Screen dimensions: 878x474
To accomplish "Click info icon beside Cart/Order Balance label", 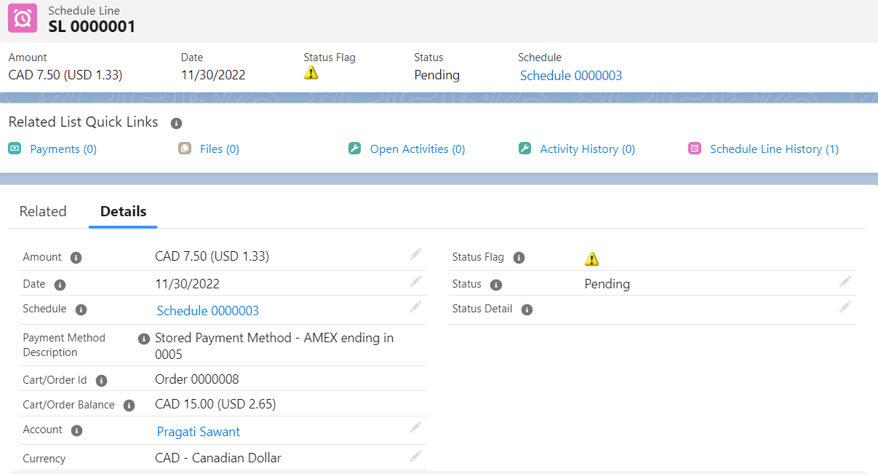I will [129, 406].
